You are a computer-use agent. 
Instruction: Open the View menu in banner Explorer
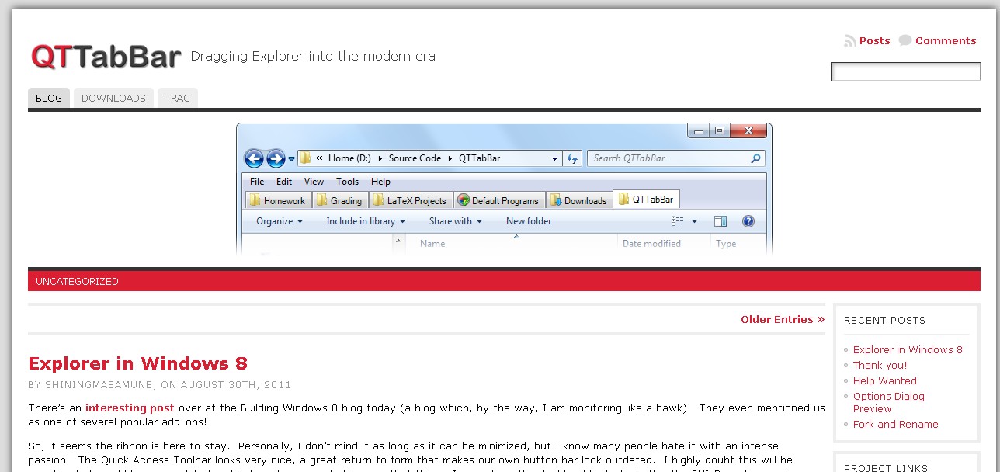coord(314,182)
